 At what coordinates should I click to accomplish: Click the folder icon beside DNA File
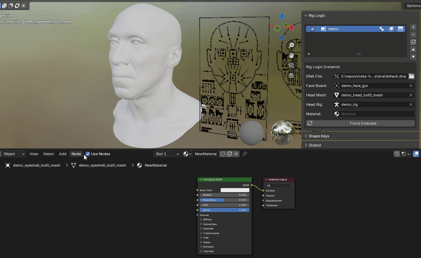click(411, 76)
